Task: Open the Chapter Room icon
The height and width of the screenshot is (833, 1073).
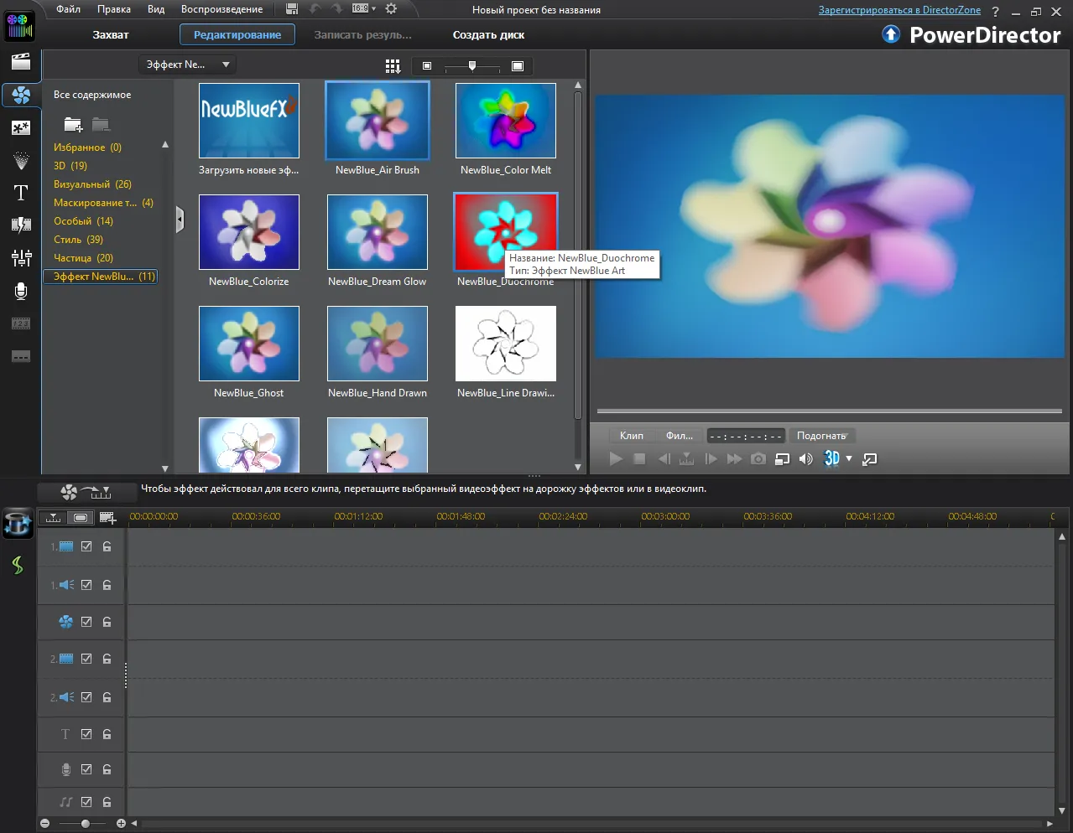Action: pyautogui.click(x=21, y=323)
